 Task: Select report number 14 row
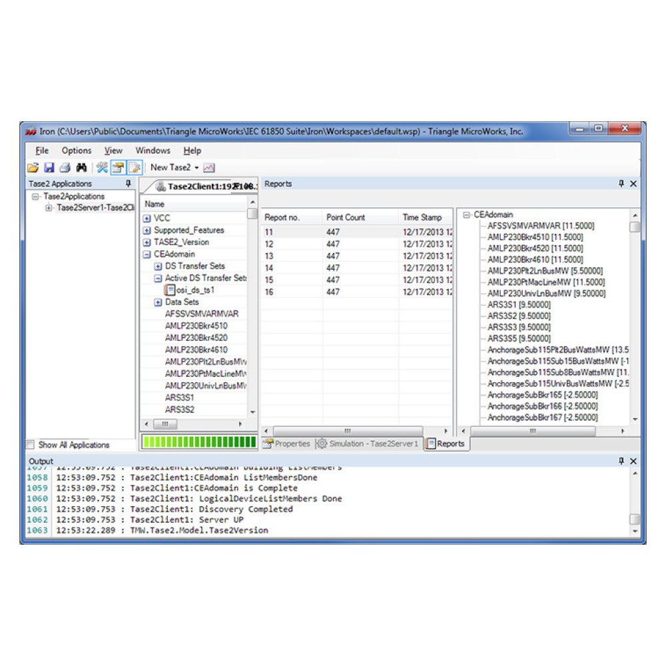tap(357, 268)
